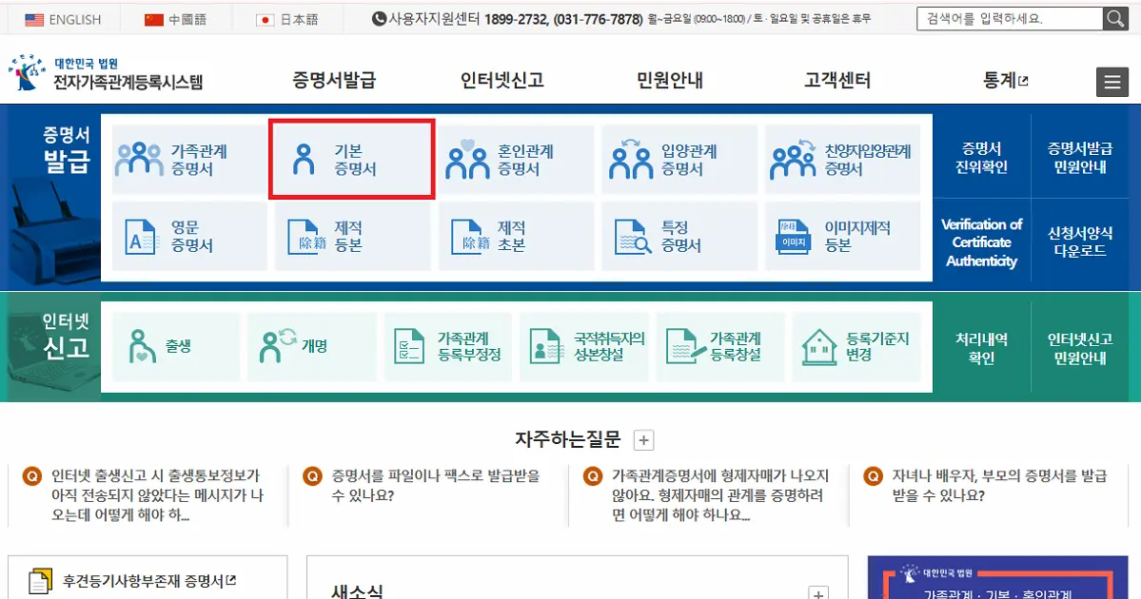Image resolution: width=1141 pixels, height=599 pixels.
Task: Switch language to ENGLISH via US flag
Action: point(63,20)
